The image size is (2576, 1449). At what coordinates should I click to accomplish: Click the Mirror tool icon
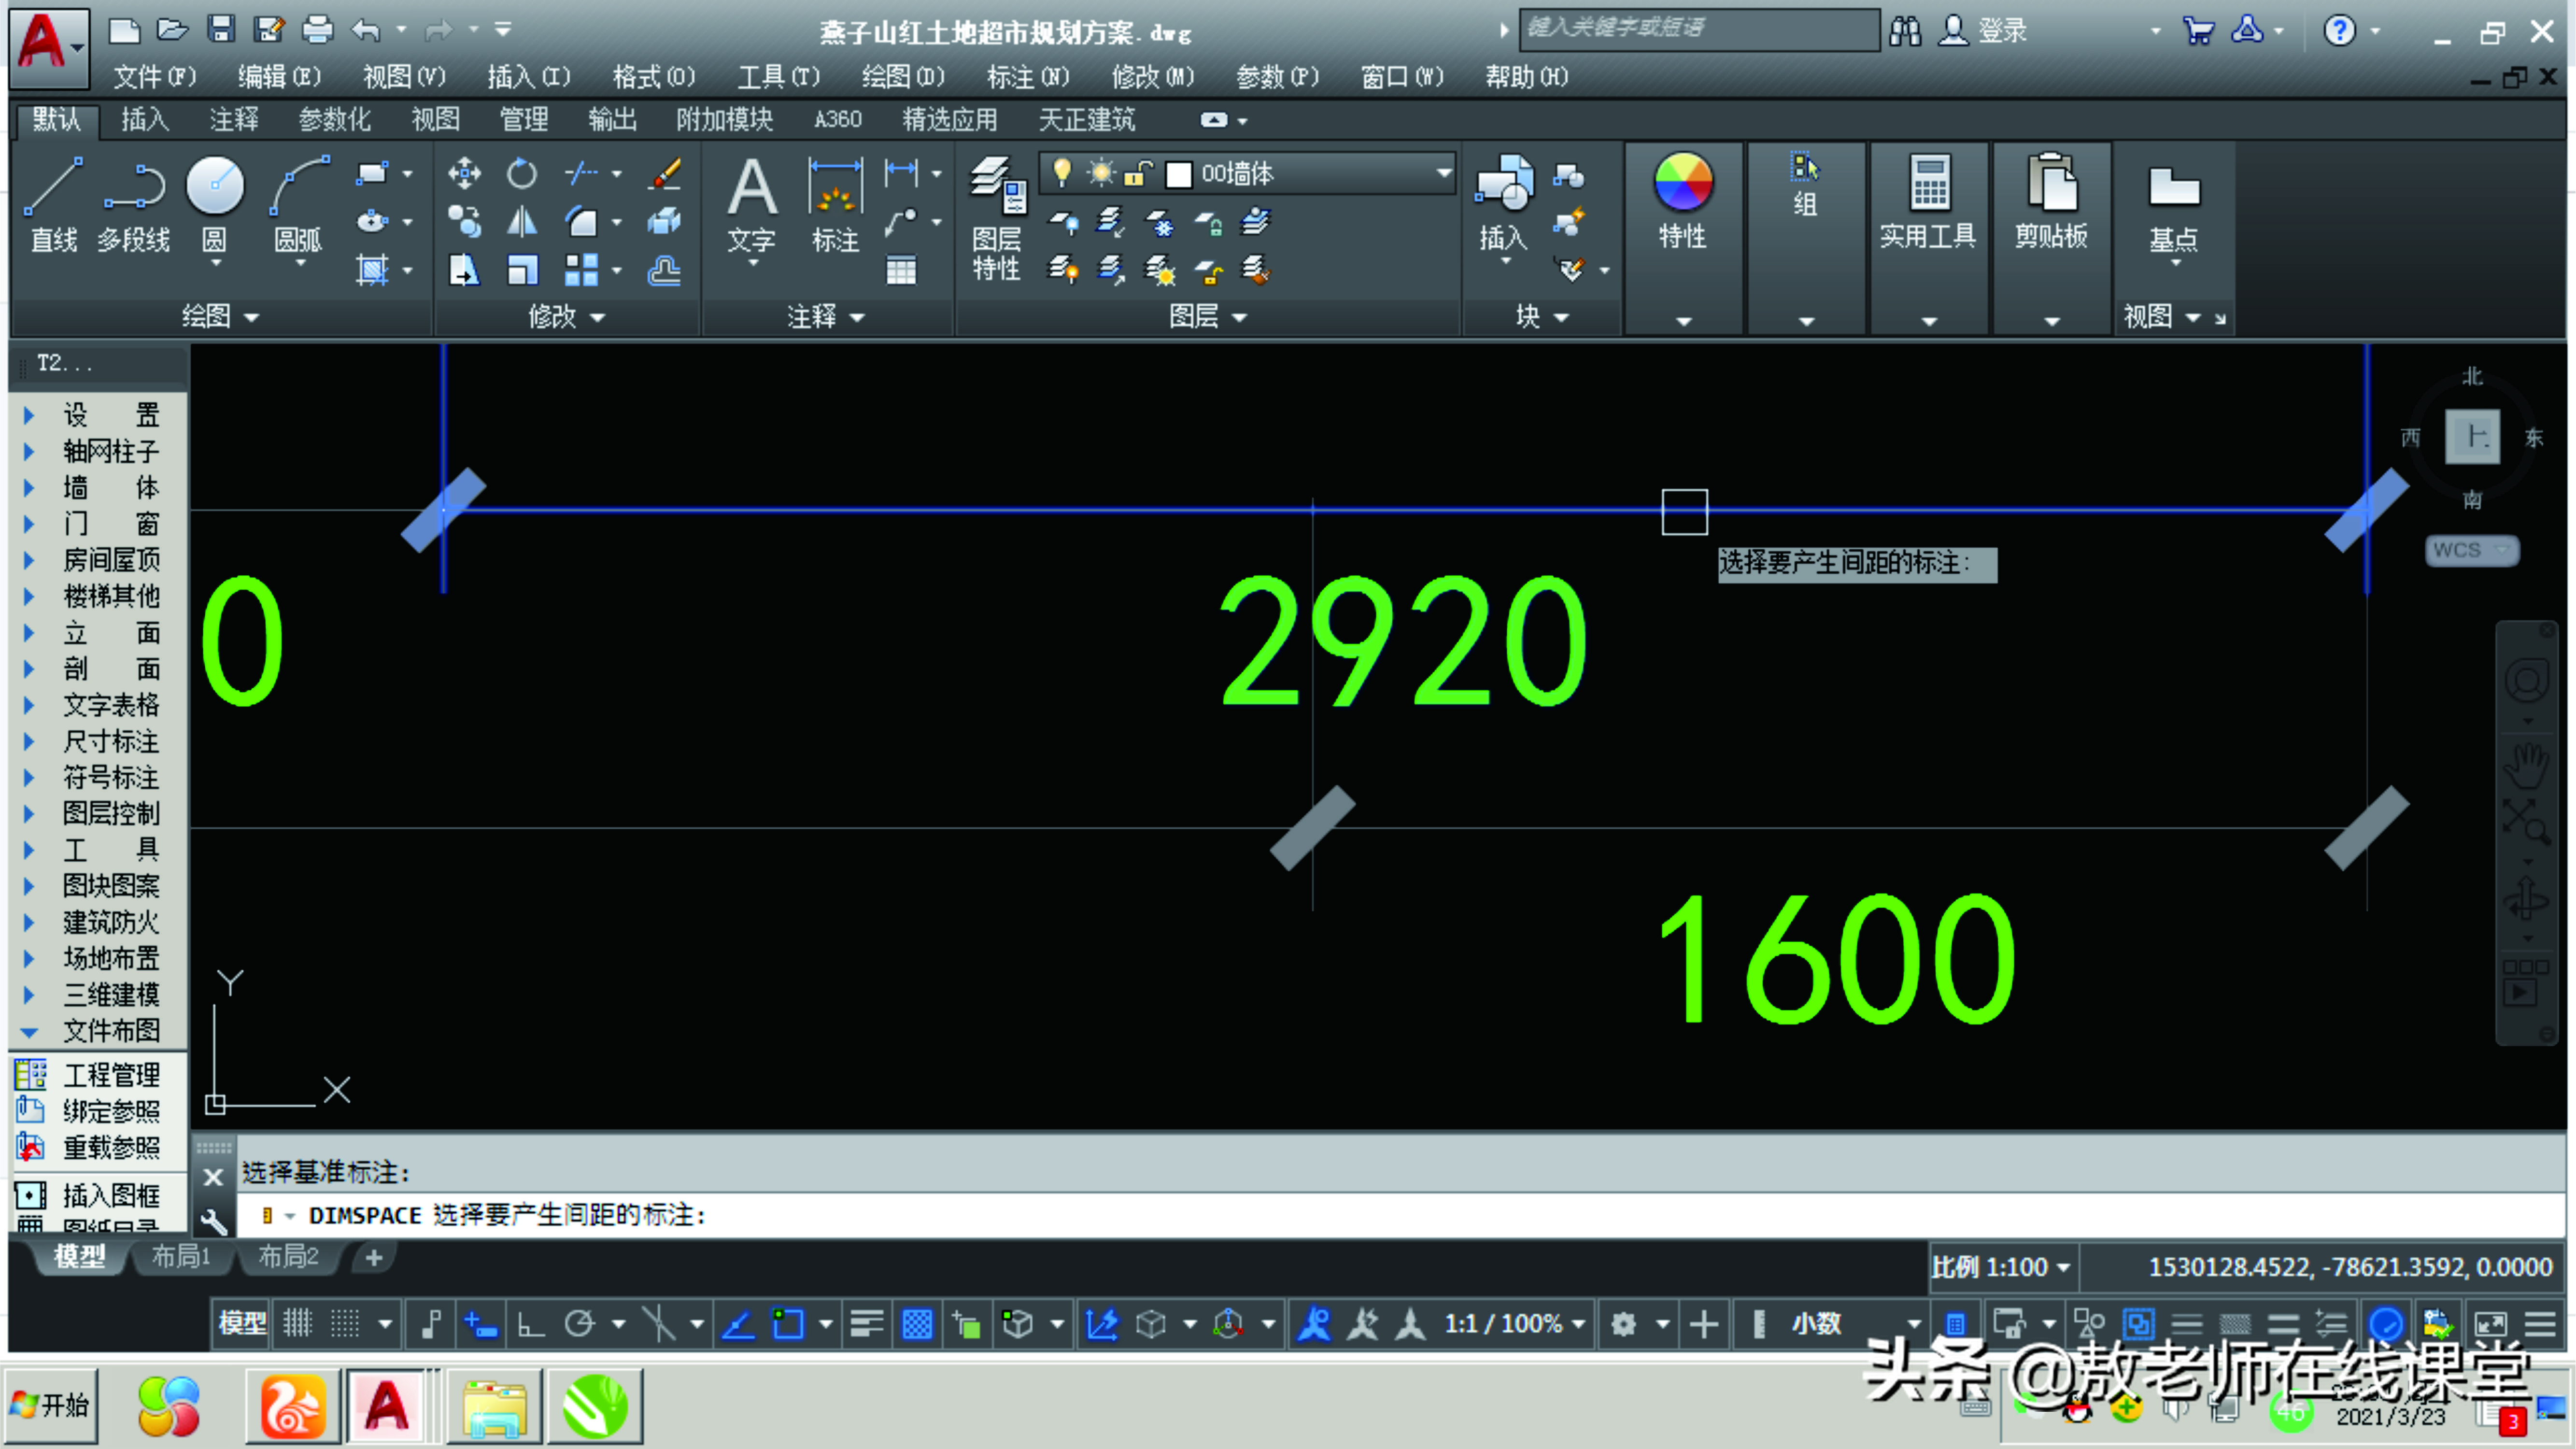521,221
